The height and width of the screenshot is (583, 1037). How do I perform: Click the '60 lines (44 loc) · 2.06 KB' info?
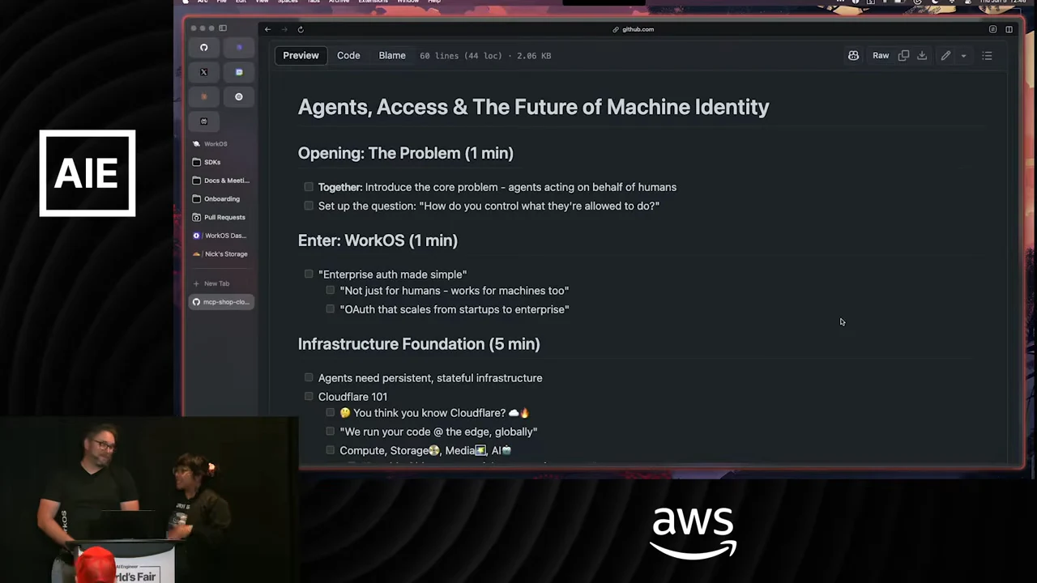pos(485,56)
